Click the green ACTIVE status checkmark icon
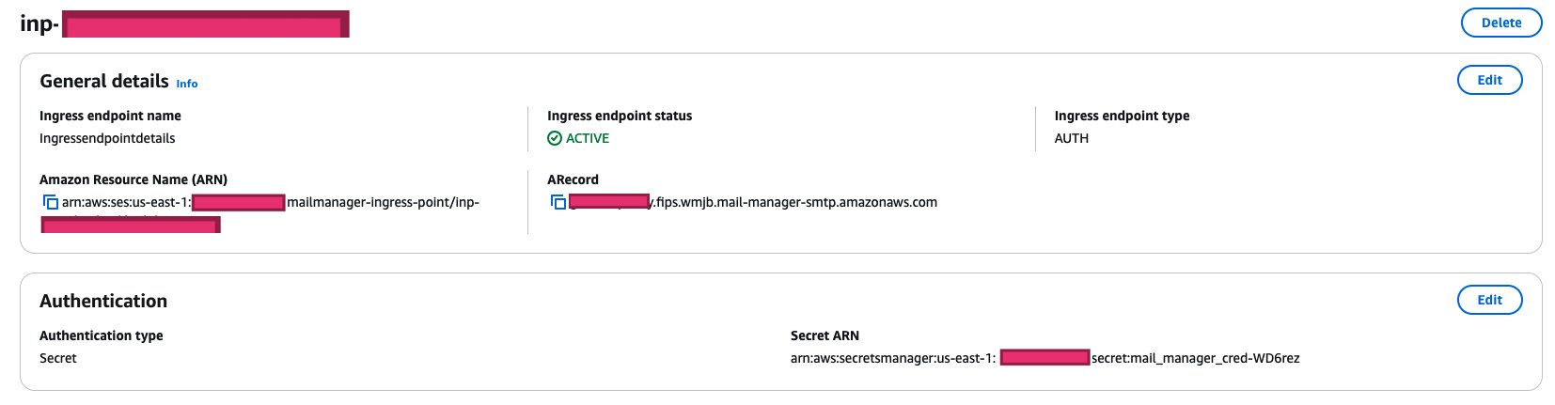This screenshot has width=1555, height=405. tap(555, 138)
